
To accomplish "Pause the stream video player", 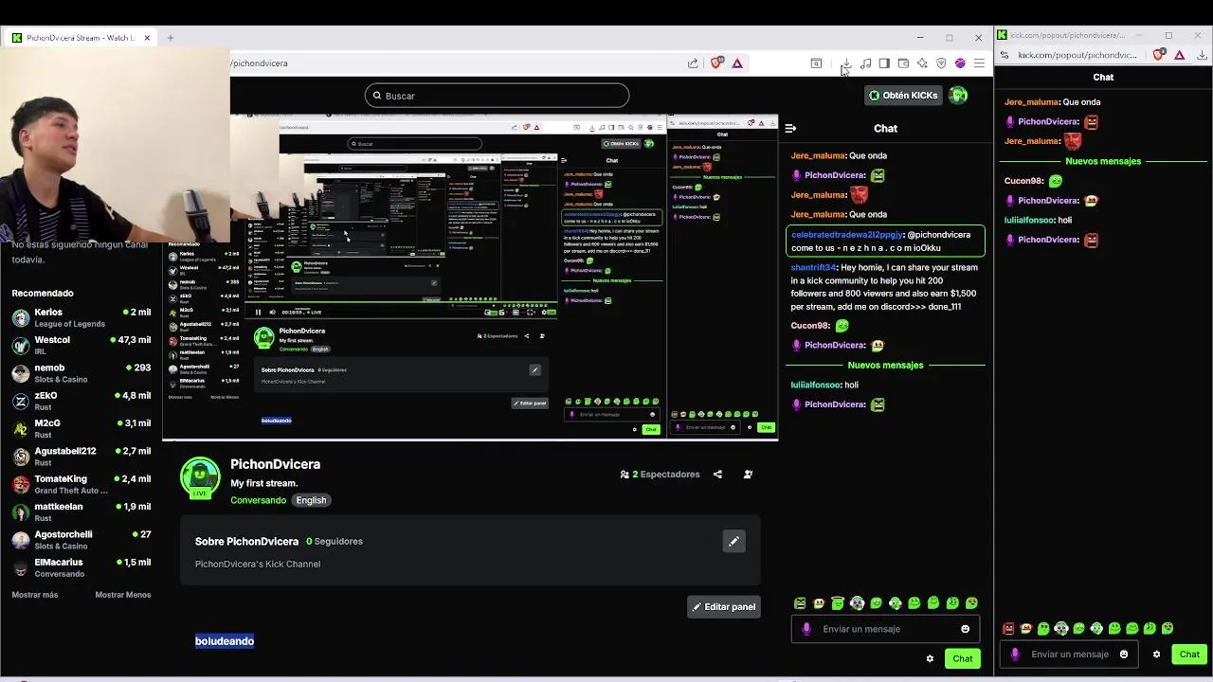I will [258, 312].
